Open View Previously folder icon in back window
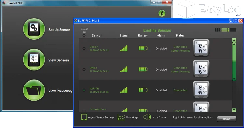The width and height of the screenshot is (244, 130). [x=34, y=90]
